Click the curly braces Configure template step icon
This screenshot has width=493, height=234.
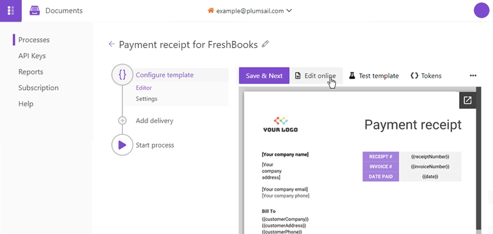point(122,75)
